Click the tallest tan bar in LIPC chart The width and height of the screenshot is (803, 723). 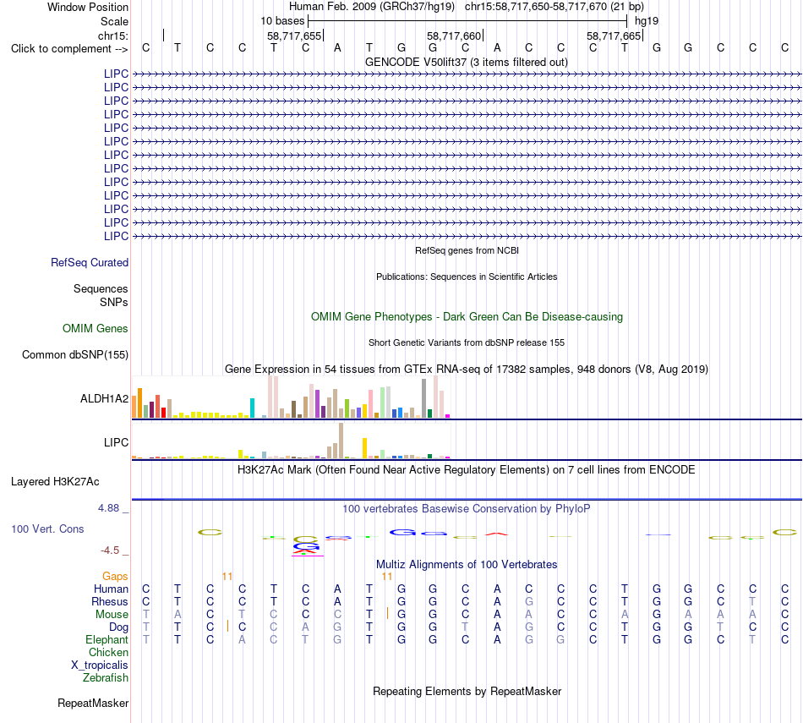(x=341, y=441)
